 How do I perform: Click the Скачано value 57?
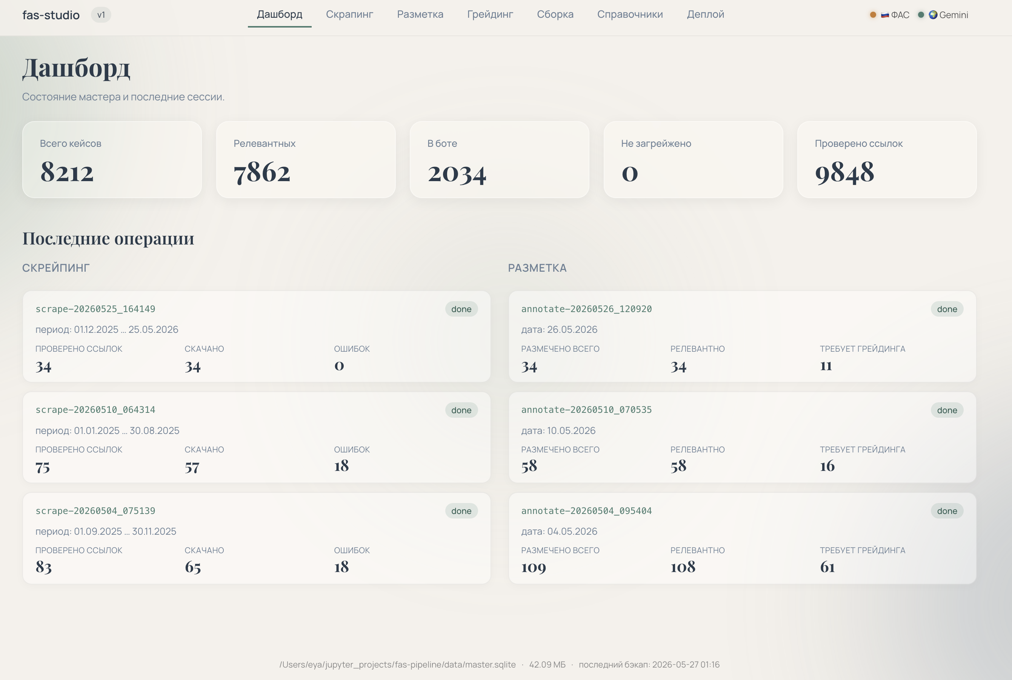point(192,467)
